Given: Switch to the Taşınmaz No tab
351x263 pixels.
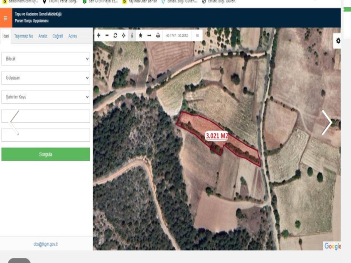Looking at the screenshot, I should (24, 37).
